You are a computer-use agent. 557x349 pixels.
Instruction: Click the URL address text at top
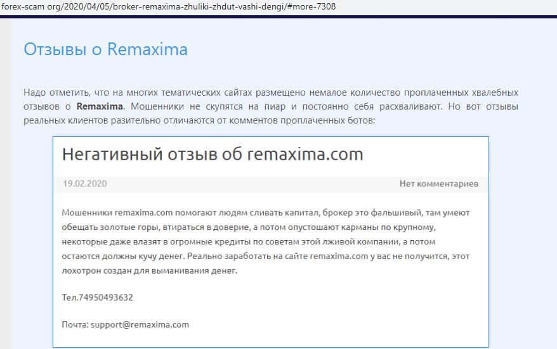click(x=168, y=6)
